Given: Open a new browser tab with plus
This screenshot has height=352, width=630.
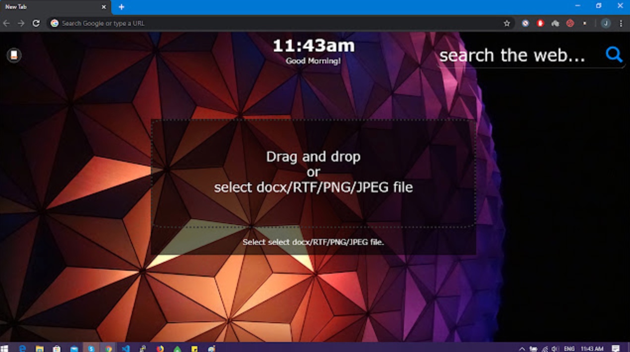Looking at the screenshot, I should coord(122,7).
